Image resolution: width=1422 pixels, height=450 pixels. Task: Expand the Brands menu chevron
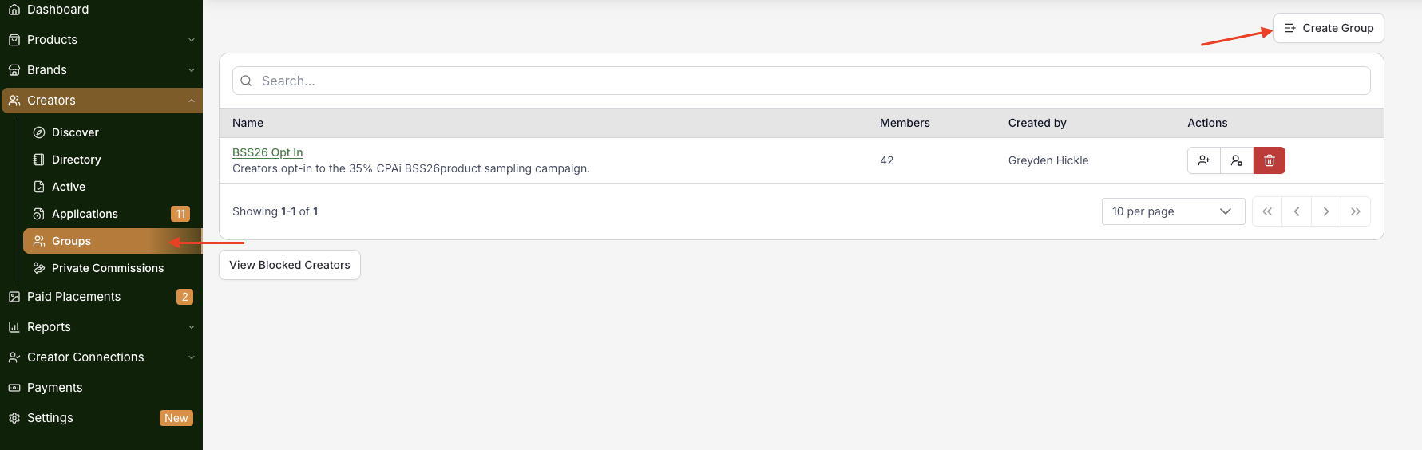coord(192,70)
